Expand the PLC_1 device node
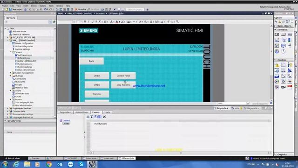This screenshot has height=168, width=298. pyautogui.click(x=8, y=37)
